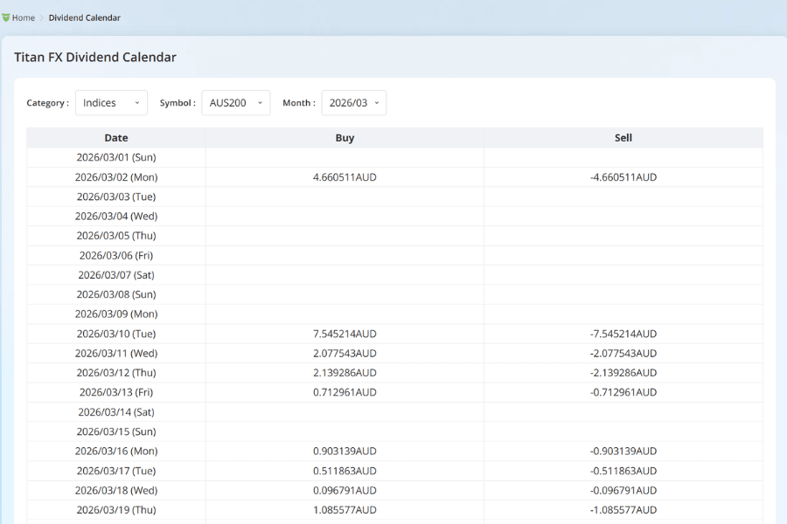Select the 2026/03/10 (Tue) date cell
This screenshot has height=524, width=787.
(x=116, y=334)
